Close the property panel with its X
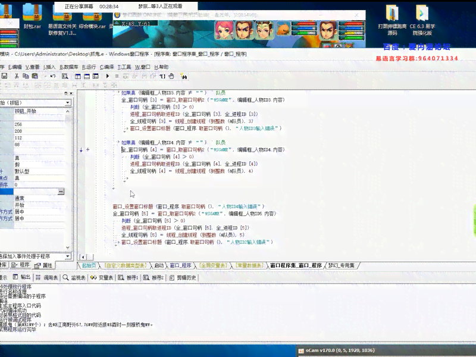Screen dimensions: 476x357 click(x=71, y=93)
